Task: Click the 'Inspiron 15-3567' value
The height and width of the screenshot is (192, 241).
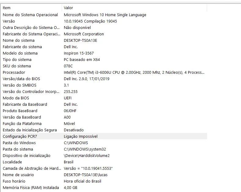Action: 79,53
